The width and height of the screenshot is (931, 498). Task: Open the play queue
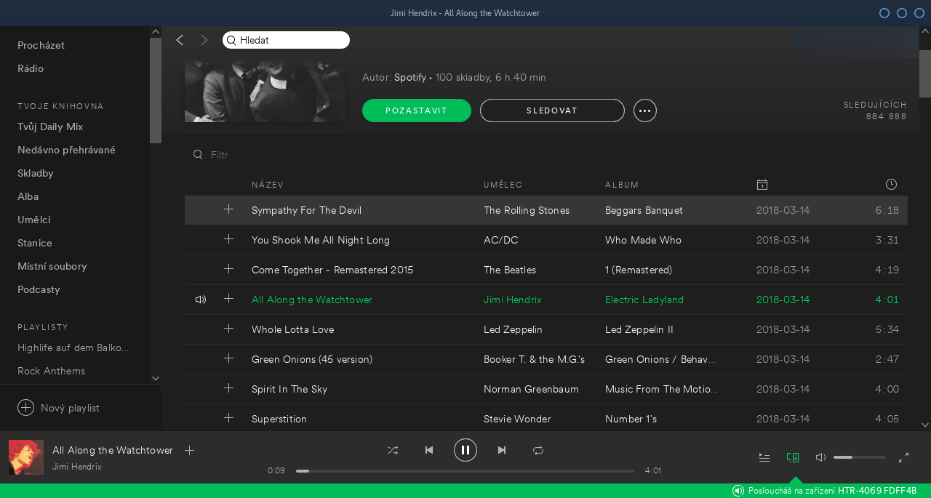(x=764, y=457)
